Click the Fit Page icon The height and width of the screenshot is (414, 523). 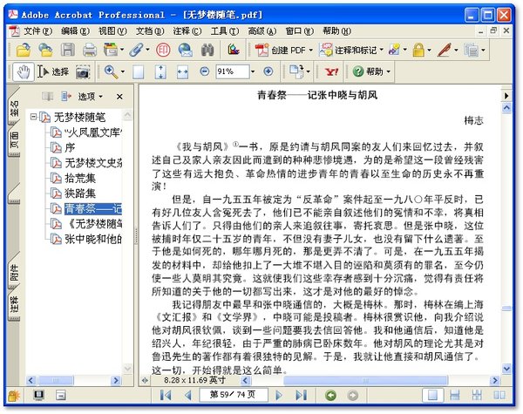click(160, 71)
